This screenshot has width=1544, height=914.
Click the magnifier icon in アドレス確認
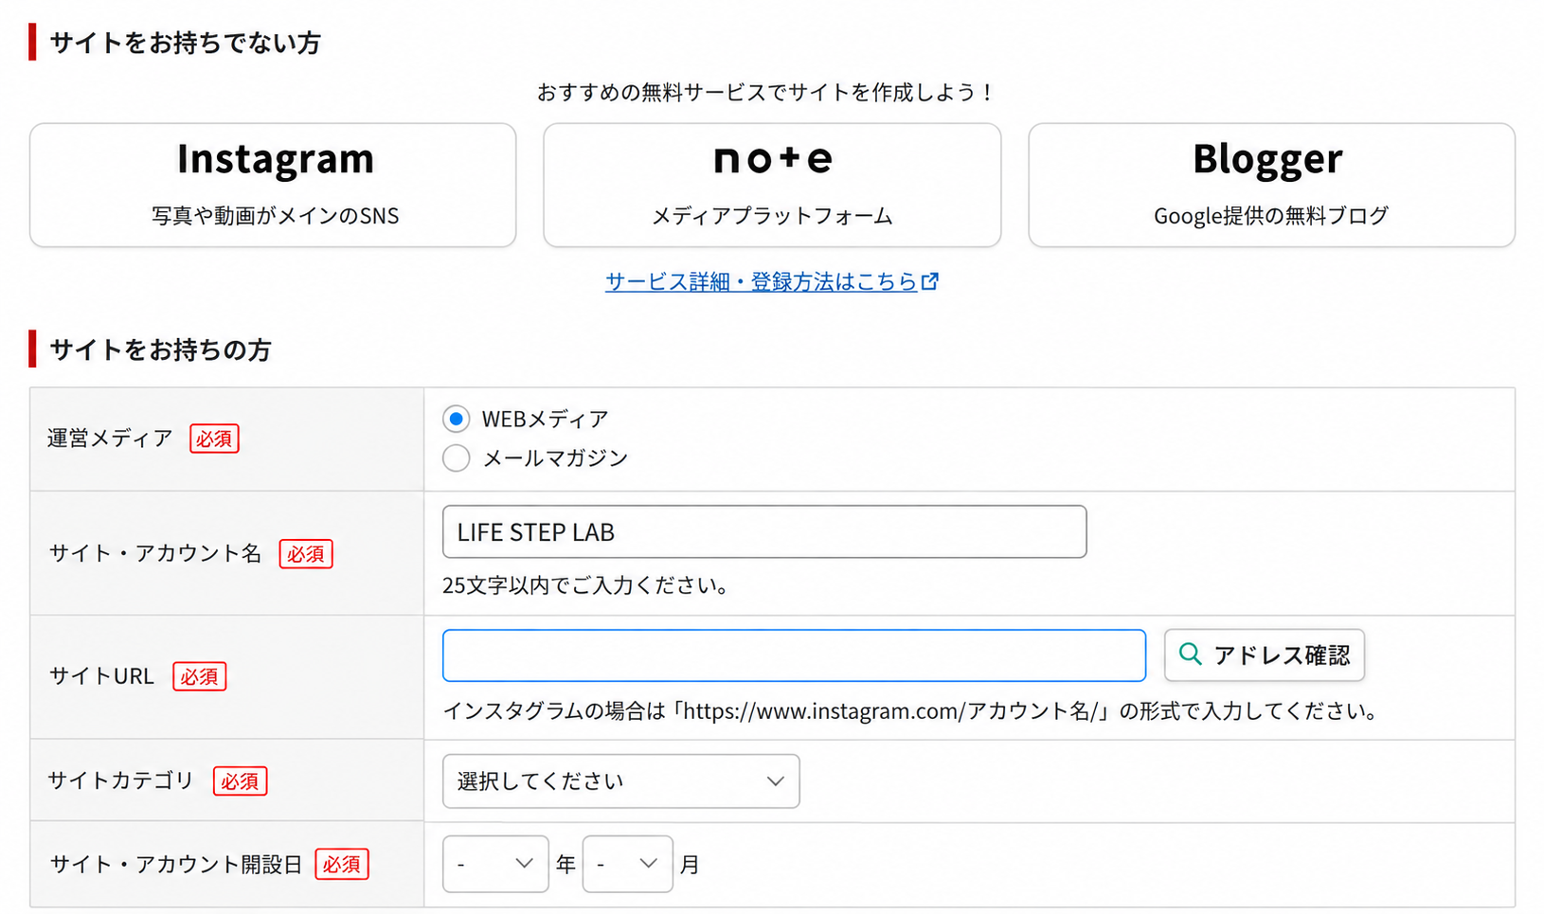click(x=1191, y=654)
